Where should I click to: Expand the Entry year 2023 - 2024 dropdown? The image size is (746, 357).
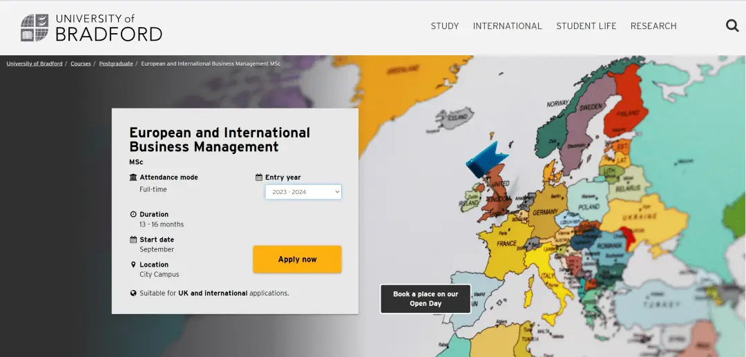(303, 192)
